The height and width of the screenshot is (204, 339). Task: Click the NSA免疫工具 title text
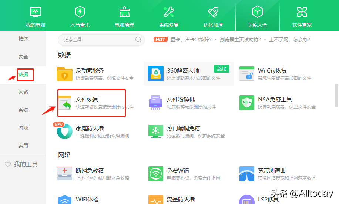pyautogui.click(x=275, y=100)
